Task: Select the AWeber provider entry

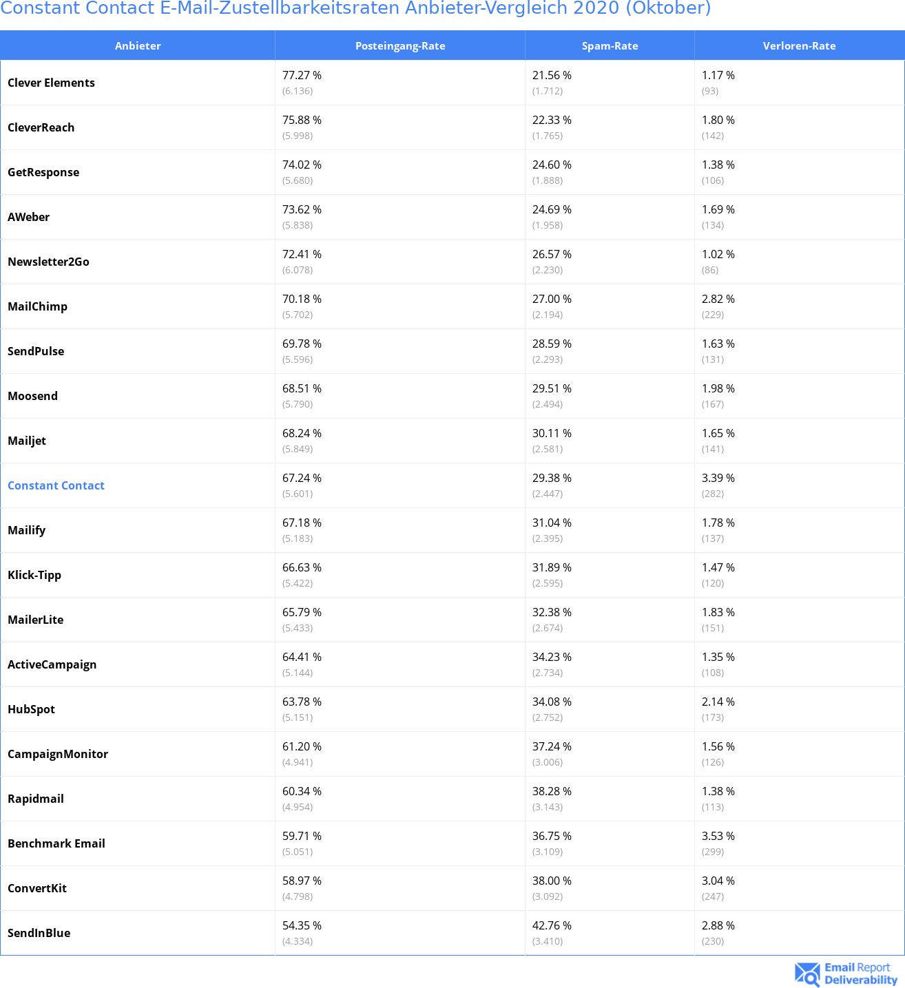Action: [28, 217]
